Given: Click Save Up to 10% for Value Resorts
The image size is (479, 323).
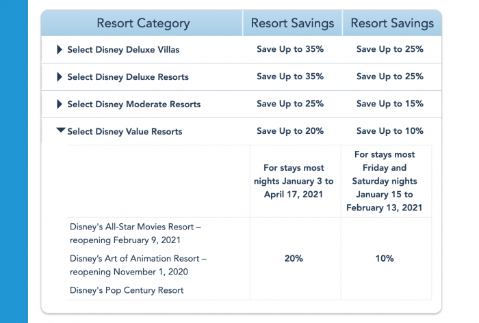Looking at the screenshot, I should pos(390,130).
